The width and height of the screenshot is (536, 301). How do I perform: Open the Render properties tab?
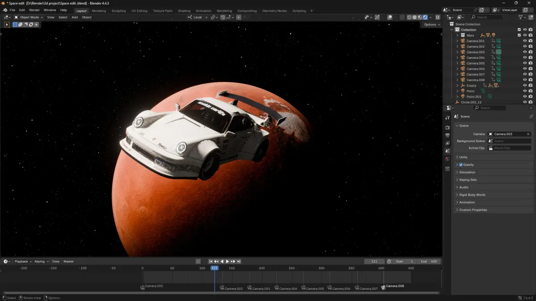point(448,128)
